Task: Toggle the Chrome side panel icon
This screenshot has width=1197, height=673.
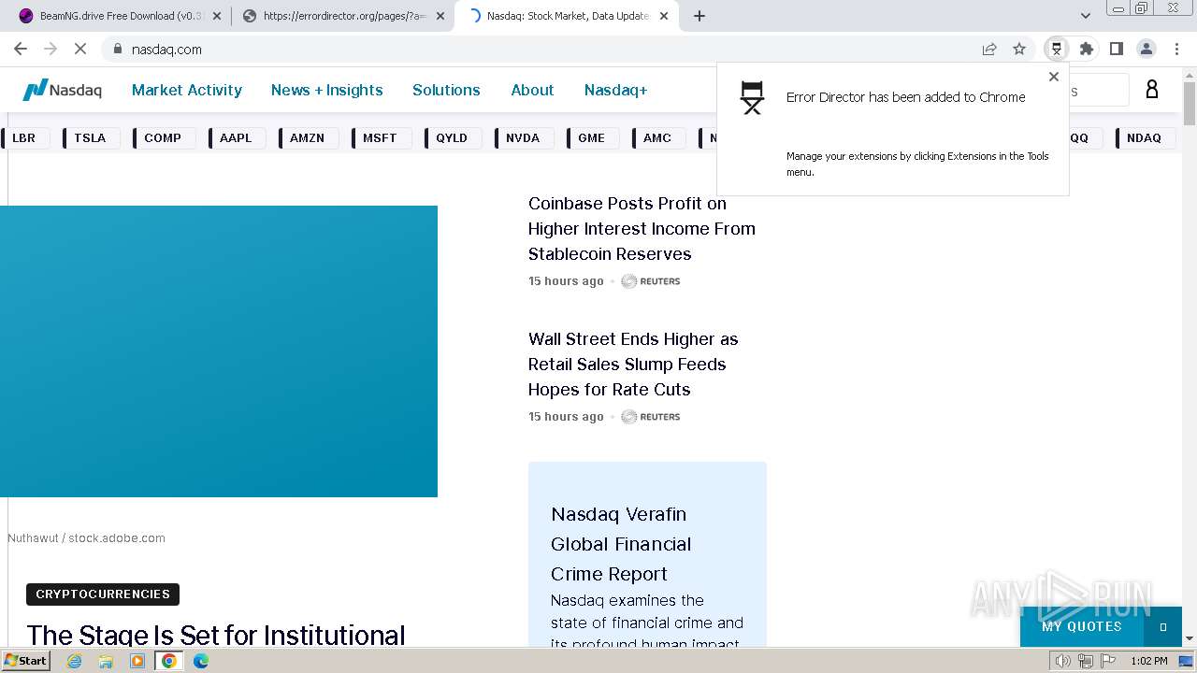Action: tap(1117, 49)
